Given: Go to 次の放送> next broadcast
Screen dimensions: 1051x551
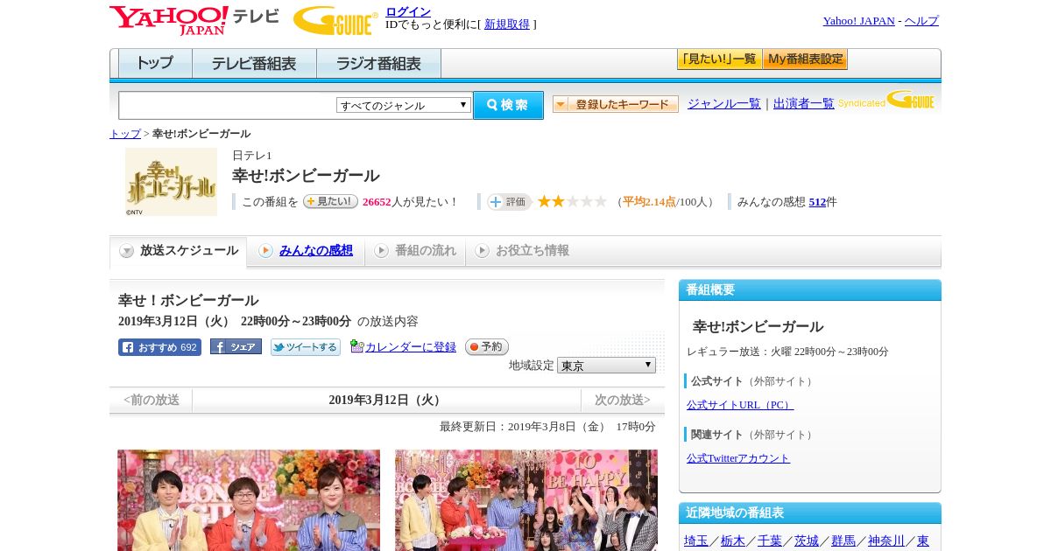Looking at the screenshot, I should click(x=622, y=401).
